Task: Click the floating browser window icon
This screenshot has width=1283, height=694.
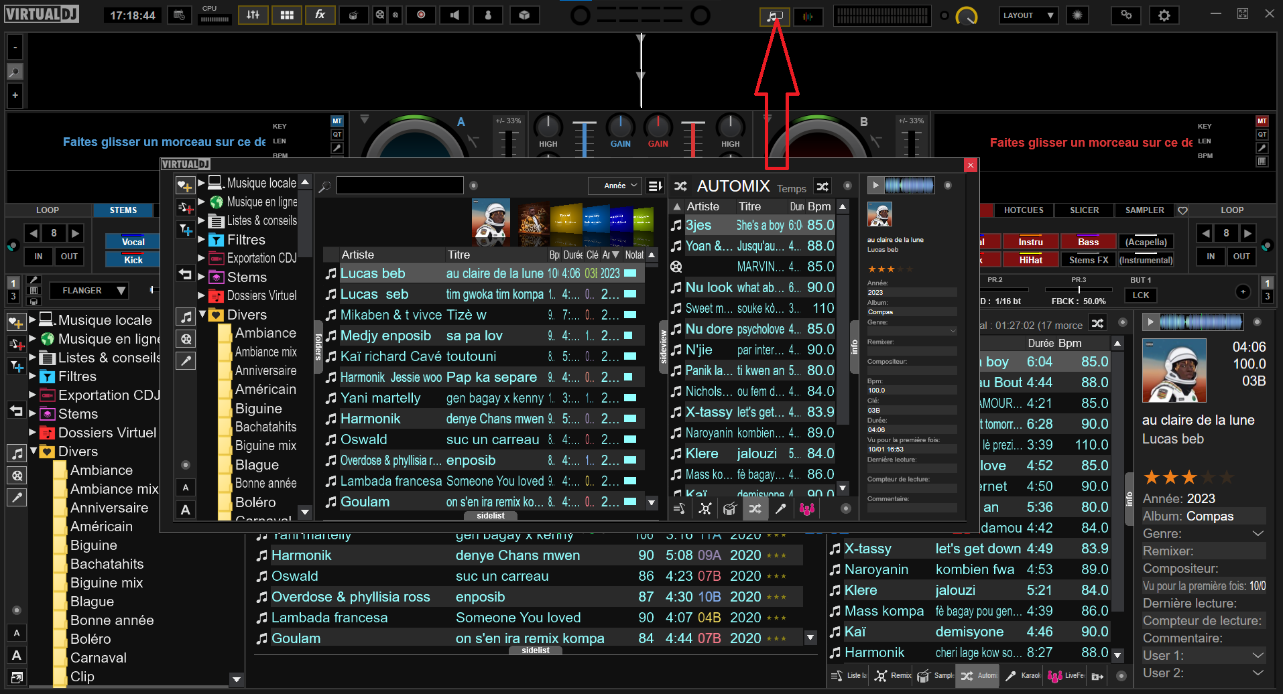Action: (775, 16)
